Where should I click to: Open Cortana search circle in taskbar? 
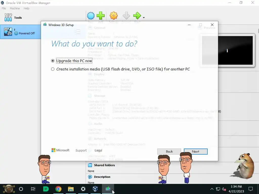pos(21,189)
